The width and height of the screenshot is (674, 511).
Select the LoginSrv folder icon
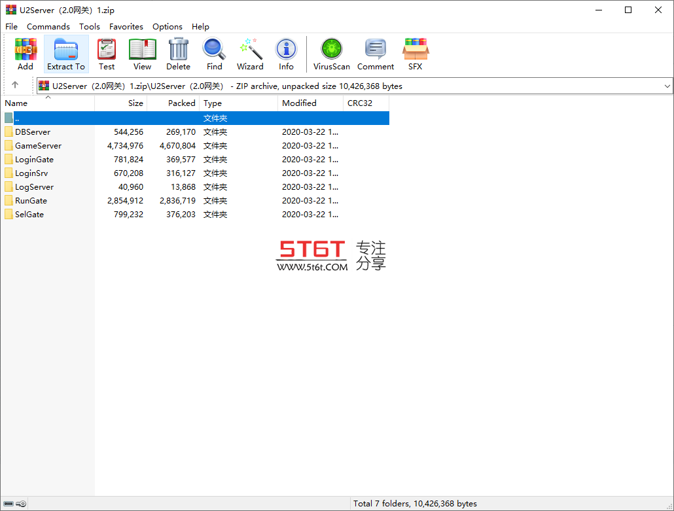click(x=9, y=173)
